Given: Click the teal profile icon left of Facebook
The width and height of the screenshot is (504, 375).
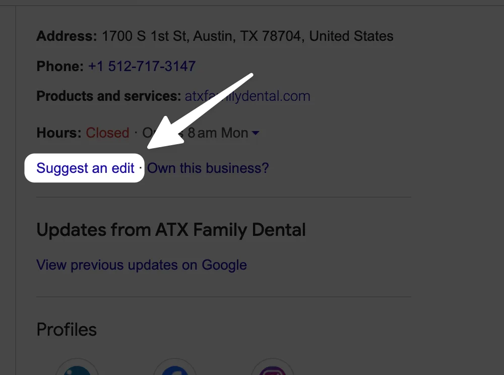Looking at the screenshot, I should click(77, 369).
